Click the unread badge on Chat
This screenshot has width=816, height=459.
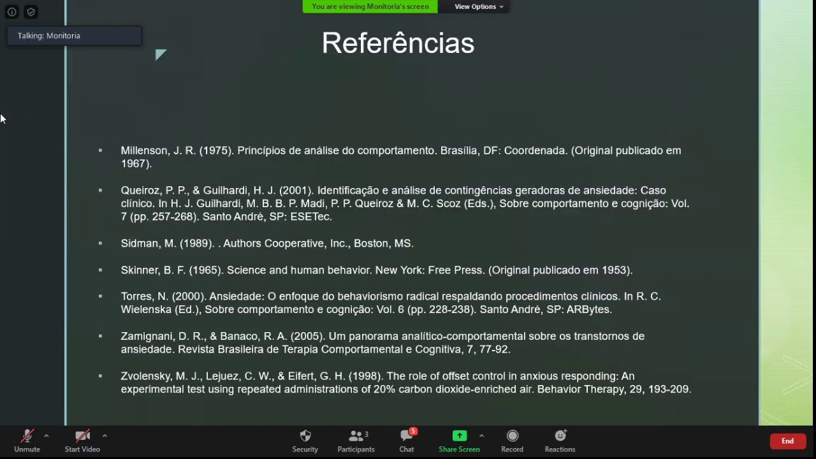coord(413,432)
